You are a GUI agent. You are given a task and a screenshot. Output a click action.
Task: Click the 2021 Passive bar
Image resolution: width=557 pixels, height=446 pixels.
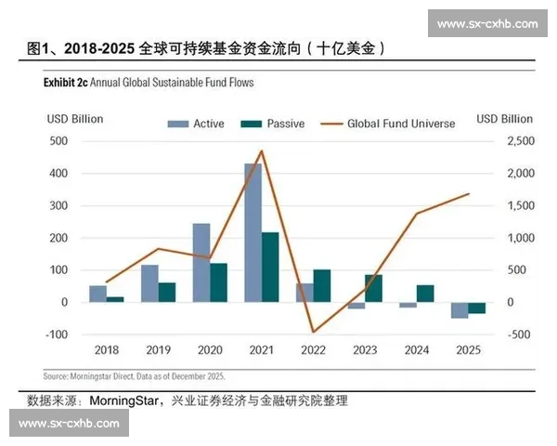pos(270,268)
